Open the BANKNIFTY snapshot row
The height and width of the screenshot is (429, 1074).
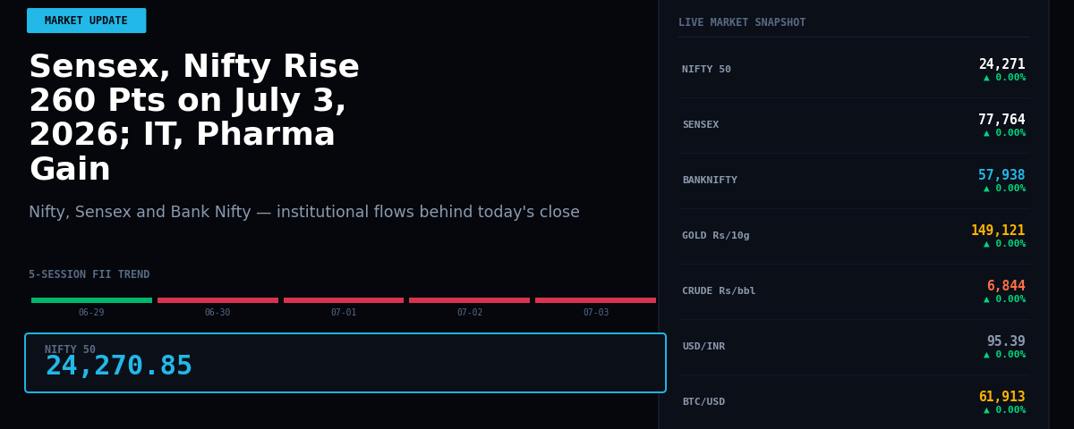pyautogui.click(x=854, y=181)
